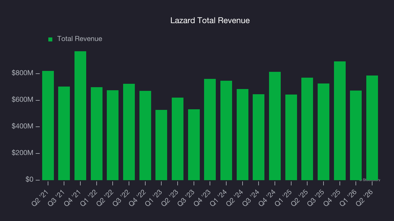
Task: Select the Q1 '25 revenue bar
Action: (x=291, y=137)
